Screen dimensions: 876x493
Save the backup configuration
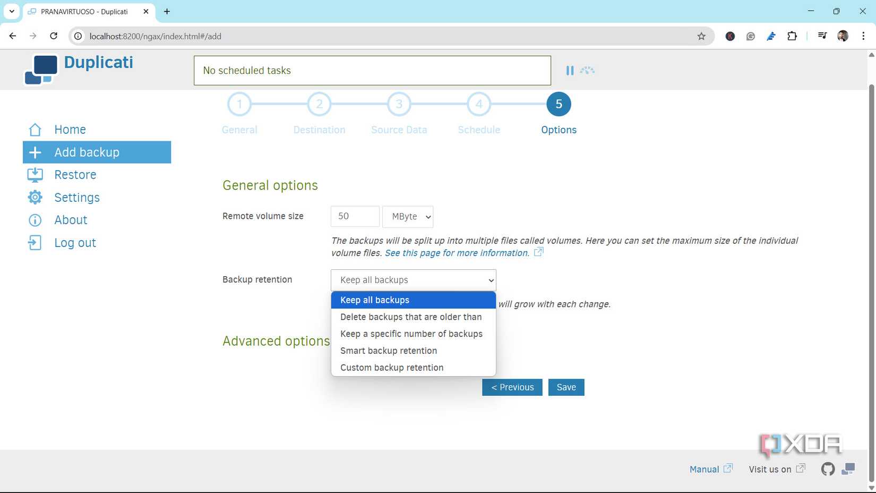(566, 387)
